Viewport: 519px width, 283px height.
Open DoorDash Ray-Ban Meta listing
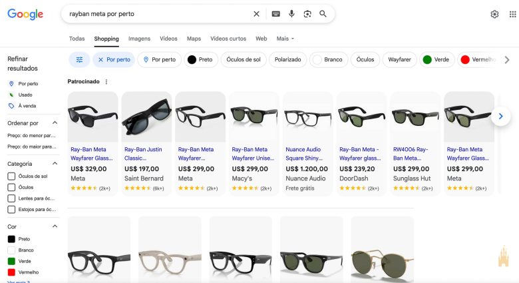tap(361, 142)
